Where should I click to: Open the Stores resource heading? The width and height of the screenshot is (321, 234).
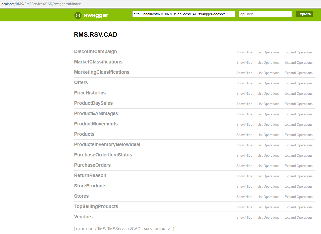[81, 196]
